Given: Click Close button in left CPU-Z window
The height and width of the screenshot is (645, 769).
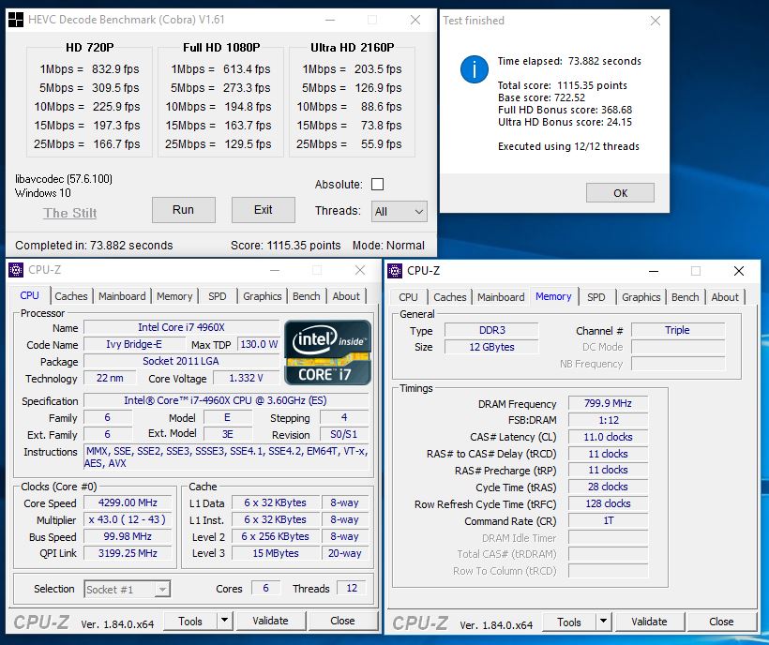Looking at the screenshot, I should 343,621.
